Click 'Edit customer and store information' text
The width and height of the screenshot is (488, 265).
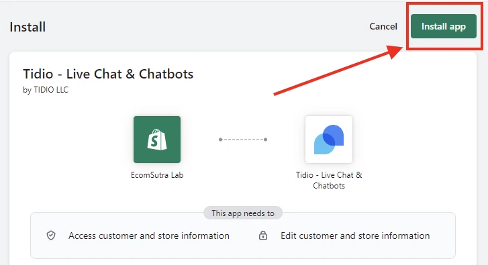(355, 235)
